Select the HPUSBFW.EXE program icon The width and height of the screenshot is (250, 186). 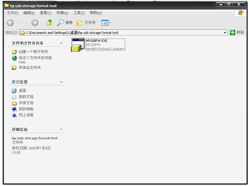pos(77,45)
